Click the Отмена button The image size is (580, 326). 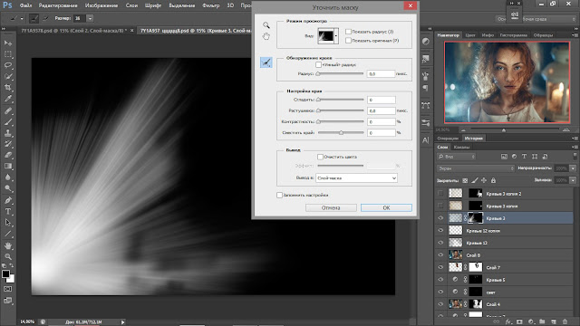coord(331,207)
